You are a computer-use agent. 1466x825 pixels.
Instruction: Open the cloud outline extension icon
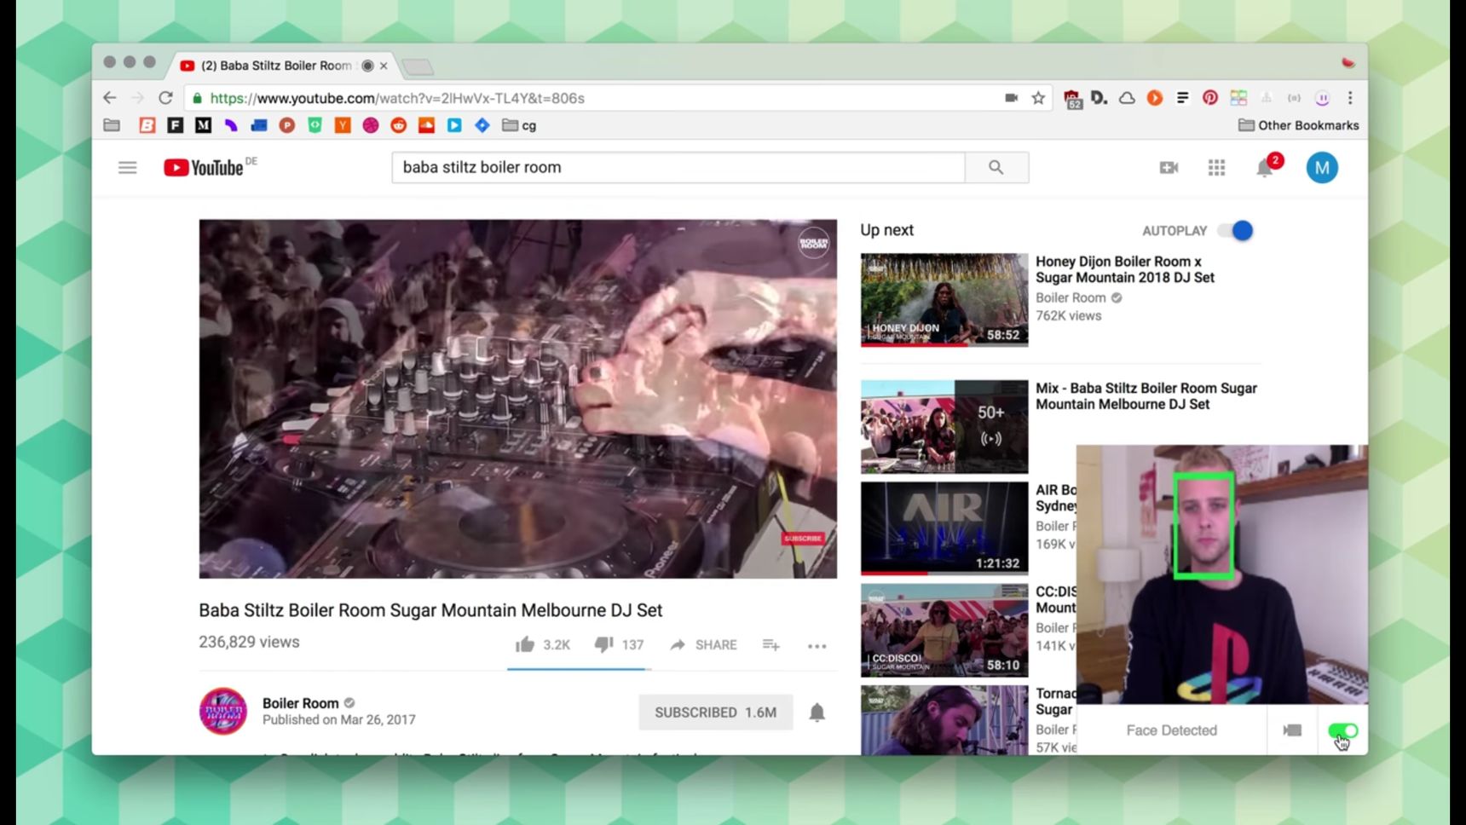[1127, 98]
